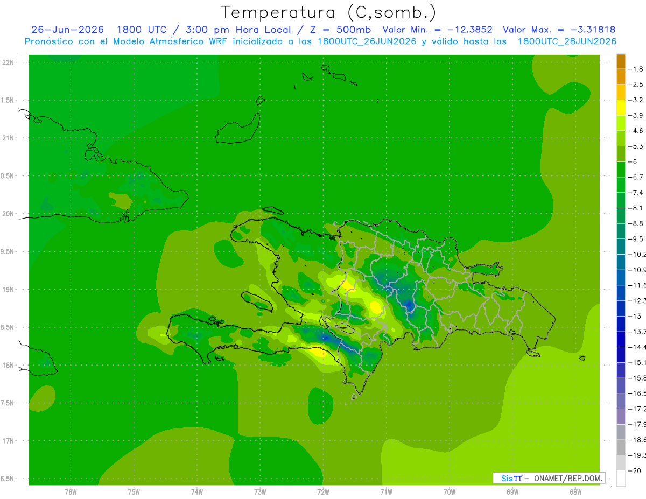646x499 pixels.
Task: Click the latitude label '21N'
Action: [9, 138]
